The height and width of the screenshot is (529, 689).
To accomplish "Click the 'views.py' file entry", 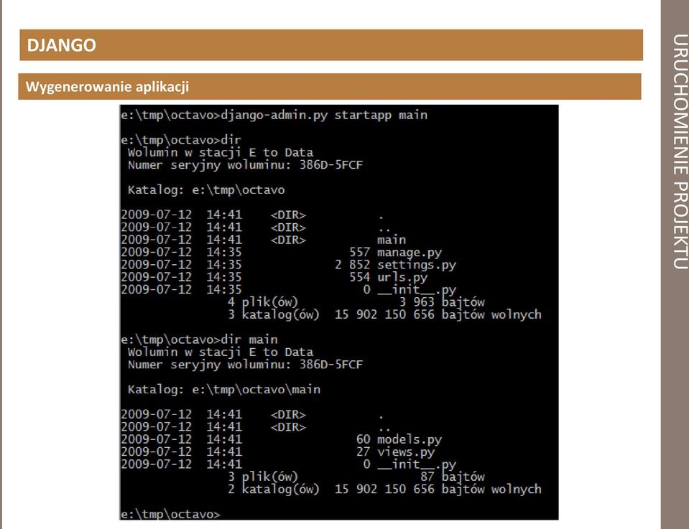I will [406, 451].
